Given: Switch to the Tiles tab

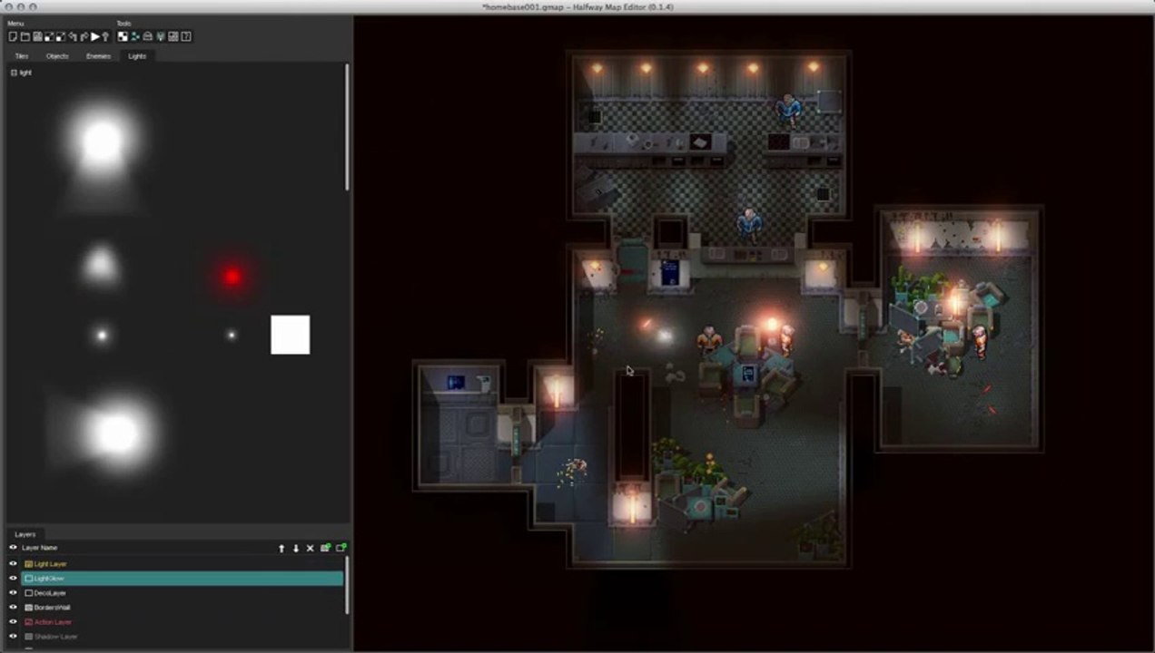Looking at the screenshot, I should [22, 56].
